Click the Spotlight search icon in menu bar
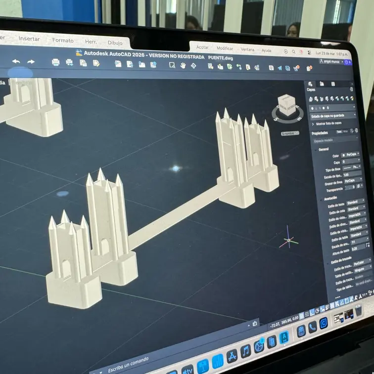Image resolution: width=374 pixels, height=374 pixels. click(x=293, y=51)
